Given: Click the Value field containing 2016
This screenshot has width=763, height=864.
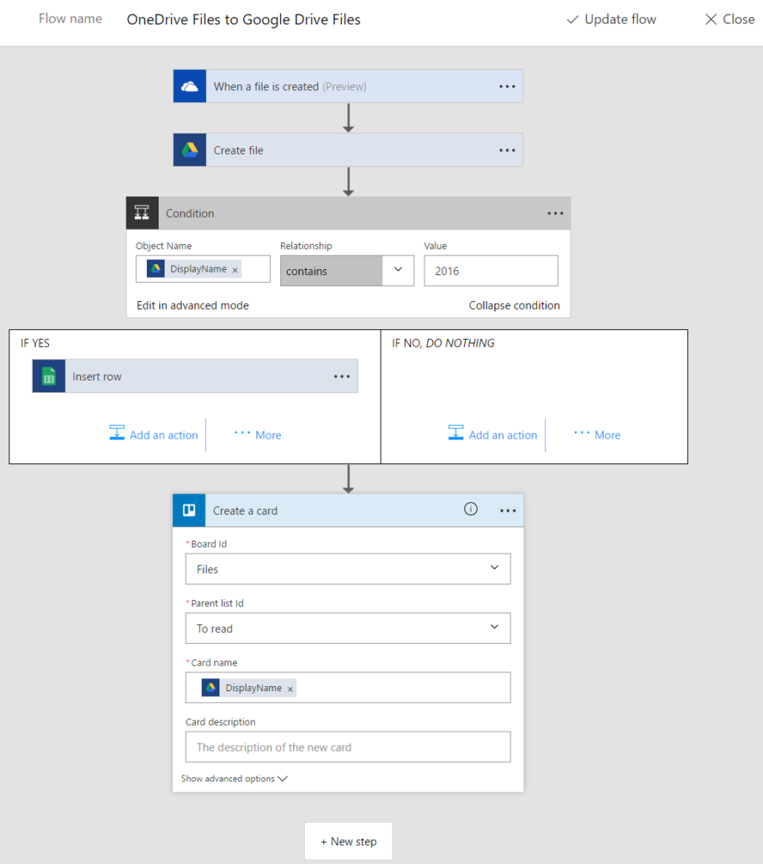Looking at the screenshot, I should pyautogui.click(x=490, y=271).
